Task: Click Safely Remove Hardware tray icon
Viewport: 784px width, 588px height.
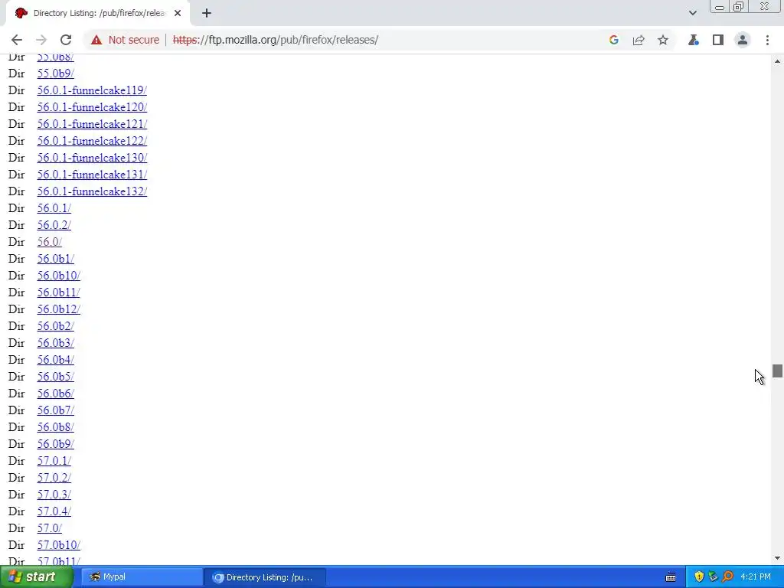Action: [x=713, y=577]
